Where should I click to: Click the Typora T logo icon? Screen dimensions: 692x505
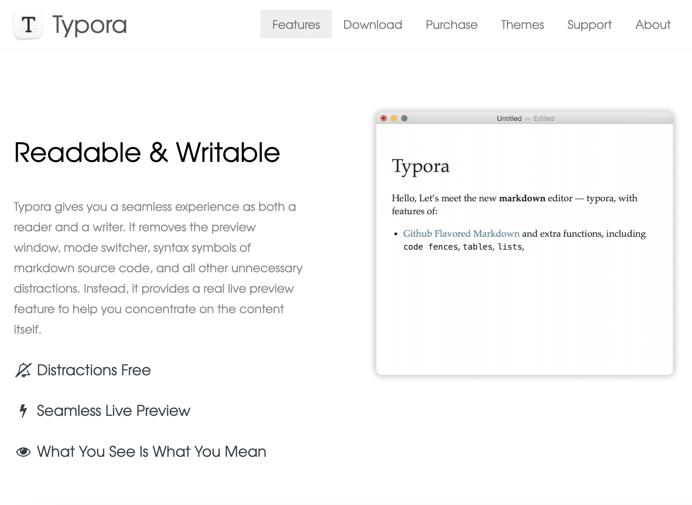(x=28, y=24)
